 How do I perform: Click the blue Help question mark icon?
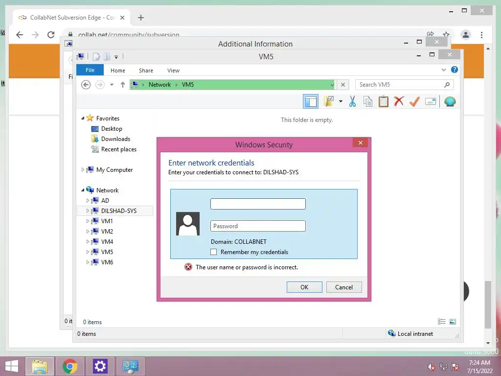pos(455,70)
